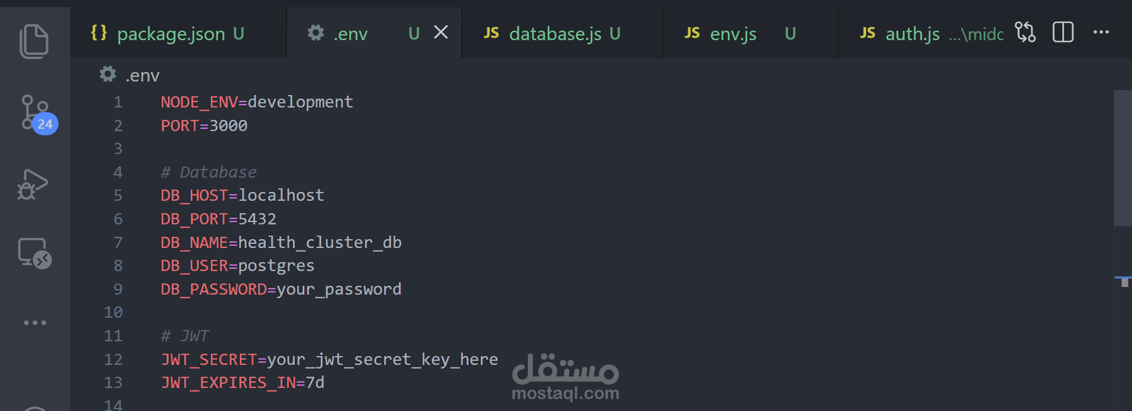The height and width of the screenshot is (411, 1132).
Task: Open the Remote Explorer view
Action: pyautogui.click(x=34, y=253)
